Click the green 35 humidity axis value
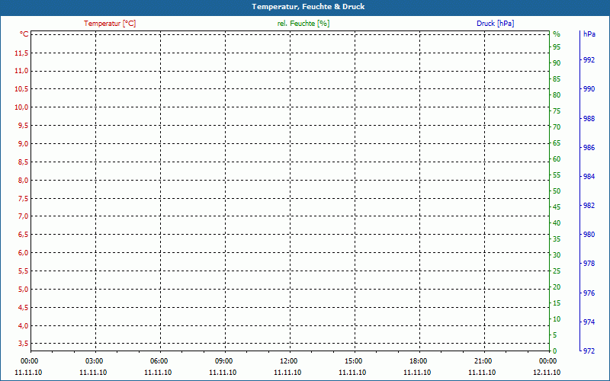The width and height of the screenshot is (610, 381). [x=557, y=239]
